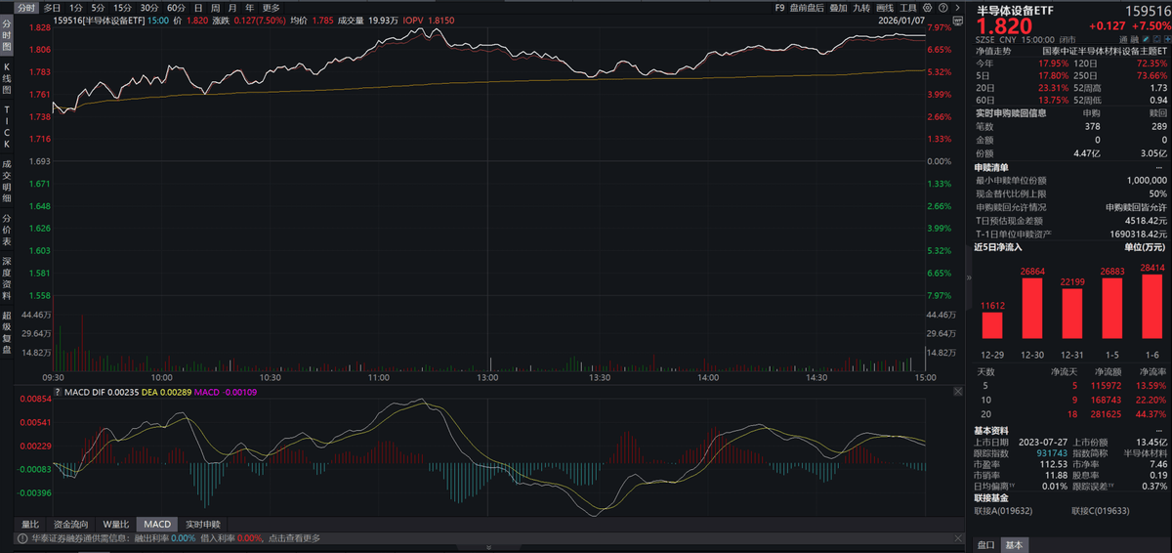The height and width of the screenshot is (553, 1172).
Task: Click the 联接A(019632) fund link
Action: click(x=1003, y=510)
